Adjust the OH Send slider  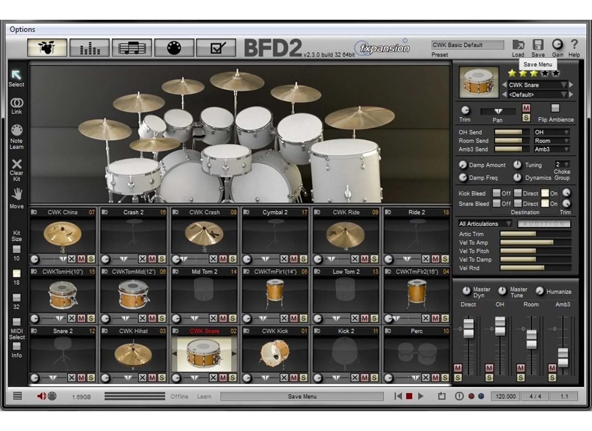(512, 132)
